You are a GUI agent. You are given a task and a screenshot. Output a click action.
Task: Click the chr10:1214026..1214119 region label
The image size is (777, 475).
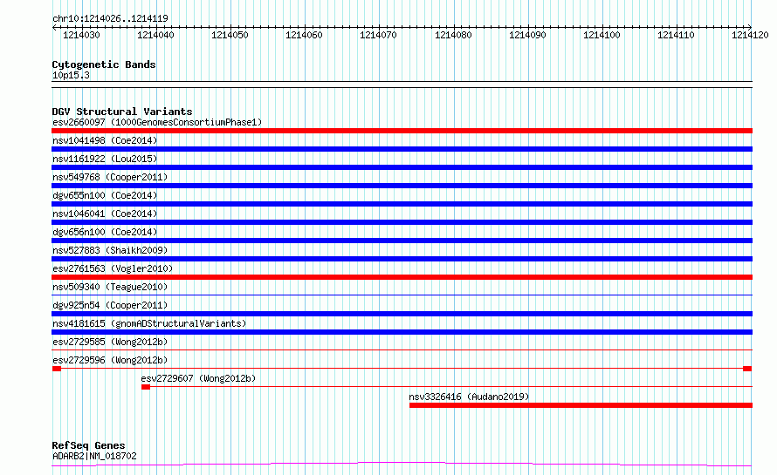110,18
